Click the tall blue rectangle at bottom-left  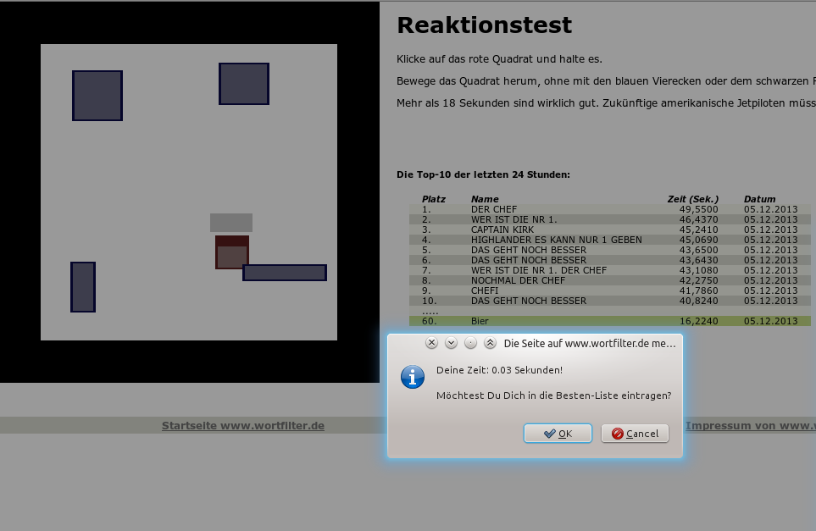[x=83, y=287]
